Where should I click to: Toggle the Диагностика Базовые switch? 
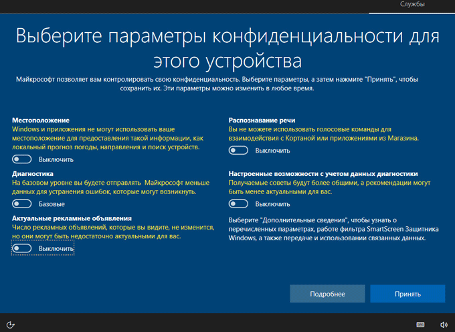pyautogui.click(x=22, y=203)
